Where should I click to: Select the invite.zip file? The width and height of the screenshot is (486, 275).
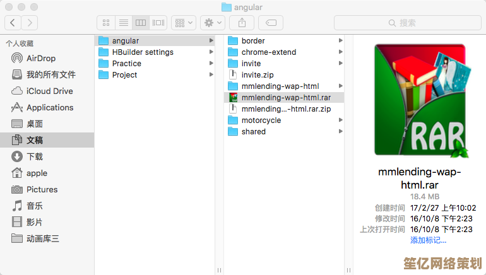(257, 75)
